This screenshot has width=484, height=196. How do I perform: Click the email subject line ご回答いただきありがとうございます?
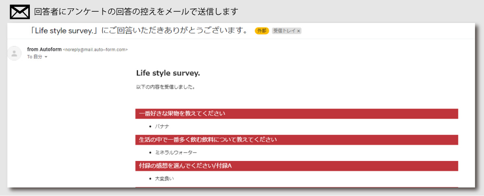point(139,31)
